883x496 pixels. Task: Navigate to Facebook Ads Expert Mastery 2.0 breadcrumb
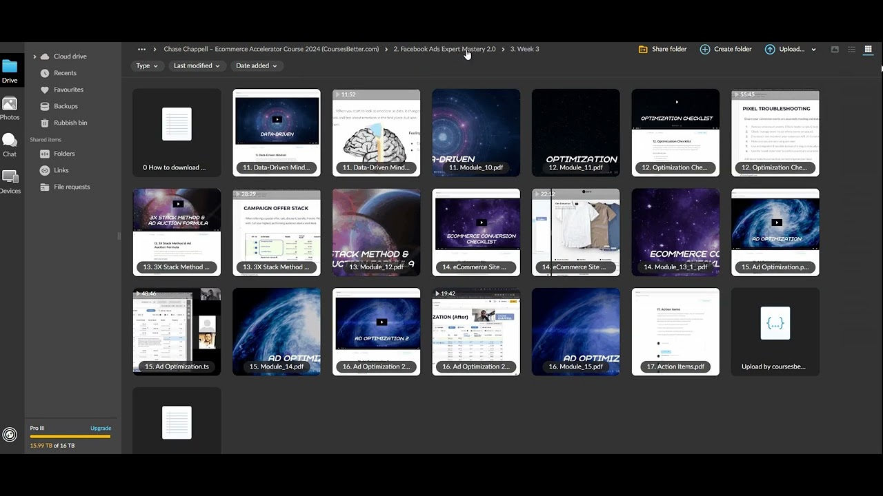tap(444, 50)
